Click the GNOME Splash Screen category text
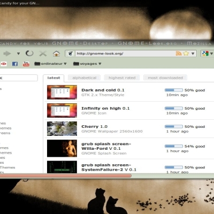This screenshot has width=214, height=214. [x=104, y=153]
